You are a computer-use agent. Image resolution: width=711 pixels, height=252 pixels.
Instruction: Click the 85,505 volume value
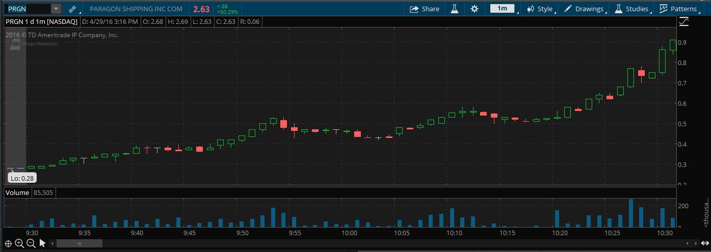44,193
